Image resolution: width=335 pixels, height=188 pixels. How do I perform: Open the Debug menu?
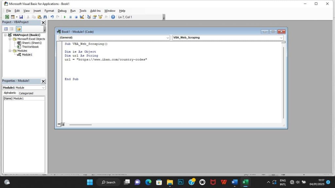coord(62,11)
